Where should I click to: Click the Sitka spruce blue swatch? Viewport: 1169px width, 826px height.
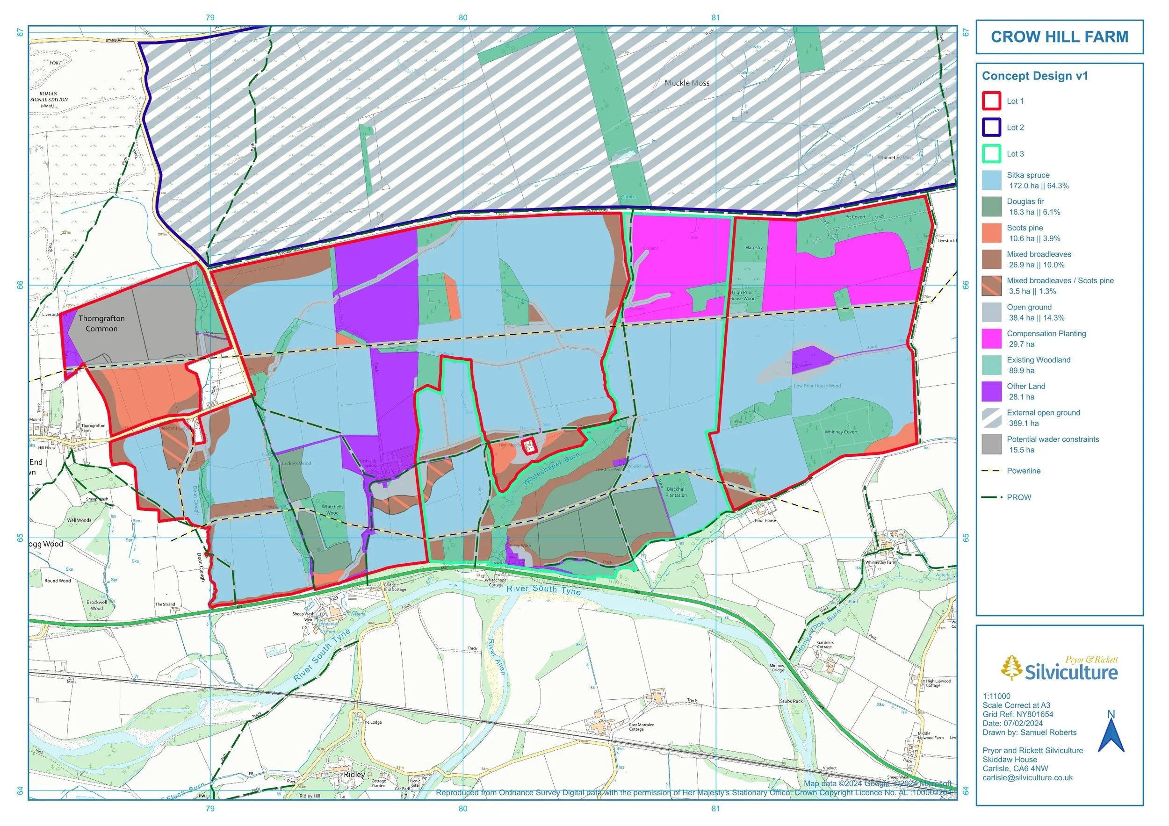pos(991,180)
